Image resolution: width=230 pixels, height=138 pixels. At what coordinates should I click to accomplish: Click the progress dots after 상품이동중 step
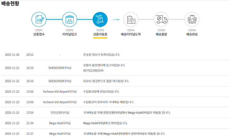[x=116, y=20]
